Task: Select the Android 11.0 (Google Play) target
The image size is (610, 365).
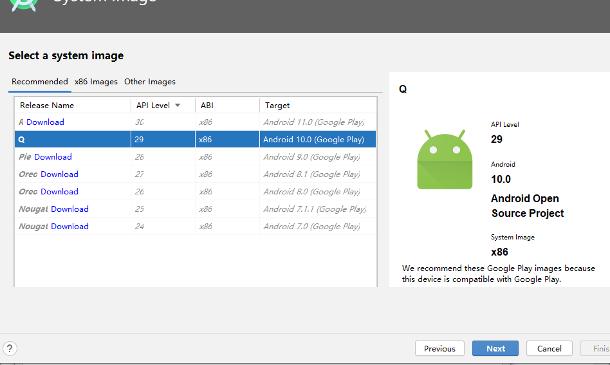Action: [x=314, y=122]
